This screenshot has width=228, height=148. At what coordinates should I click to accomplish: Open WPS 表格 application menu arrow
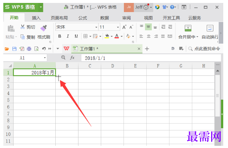pyautogui.click(x=41, y=7)
